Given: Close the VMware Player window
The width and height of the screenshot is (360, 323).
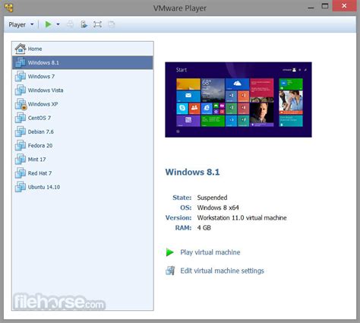Looking at the screenshot, I should (344, 6).
